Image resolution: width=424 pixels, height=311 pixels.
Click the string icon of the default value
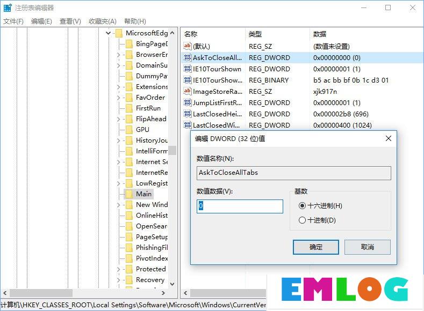coord(188,46)
